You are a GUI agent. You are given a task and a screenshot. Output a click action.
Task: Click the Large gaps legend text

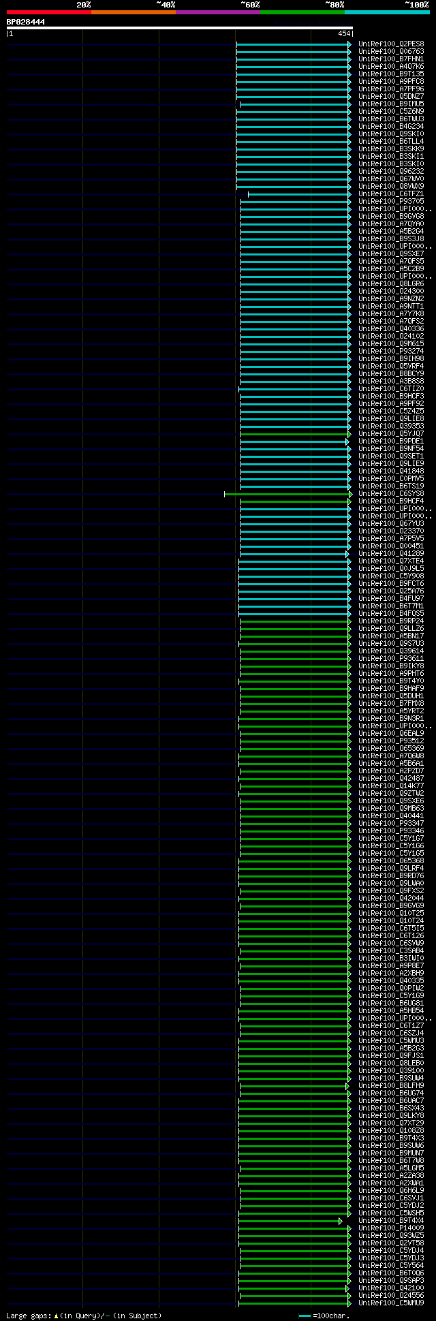pos(84,1316)
